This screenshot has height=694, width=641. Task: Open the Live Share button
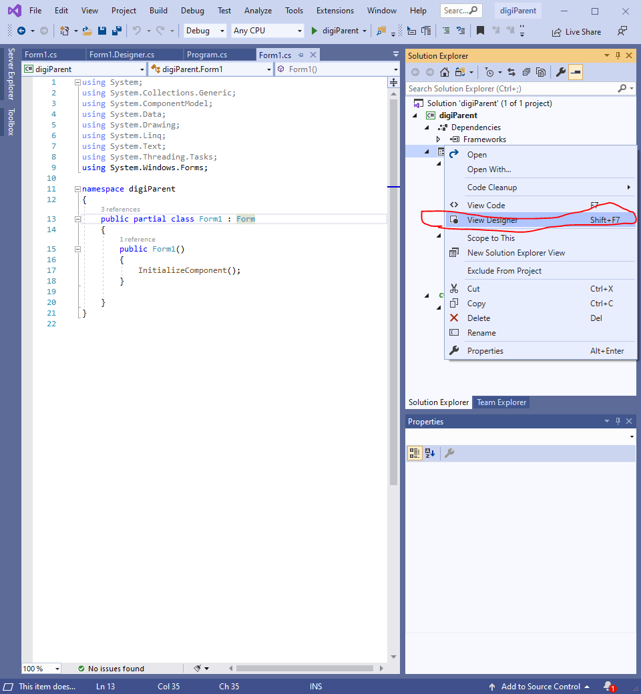[x=576, y=32]
